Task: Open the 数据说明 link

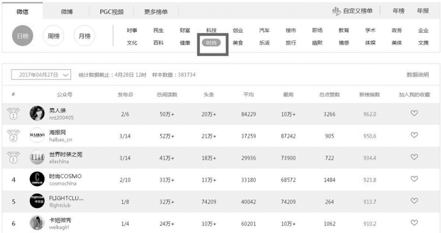Action: click(418, 74)
